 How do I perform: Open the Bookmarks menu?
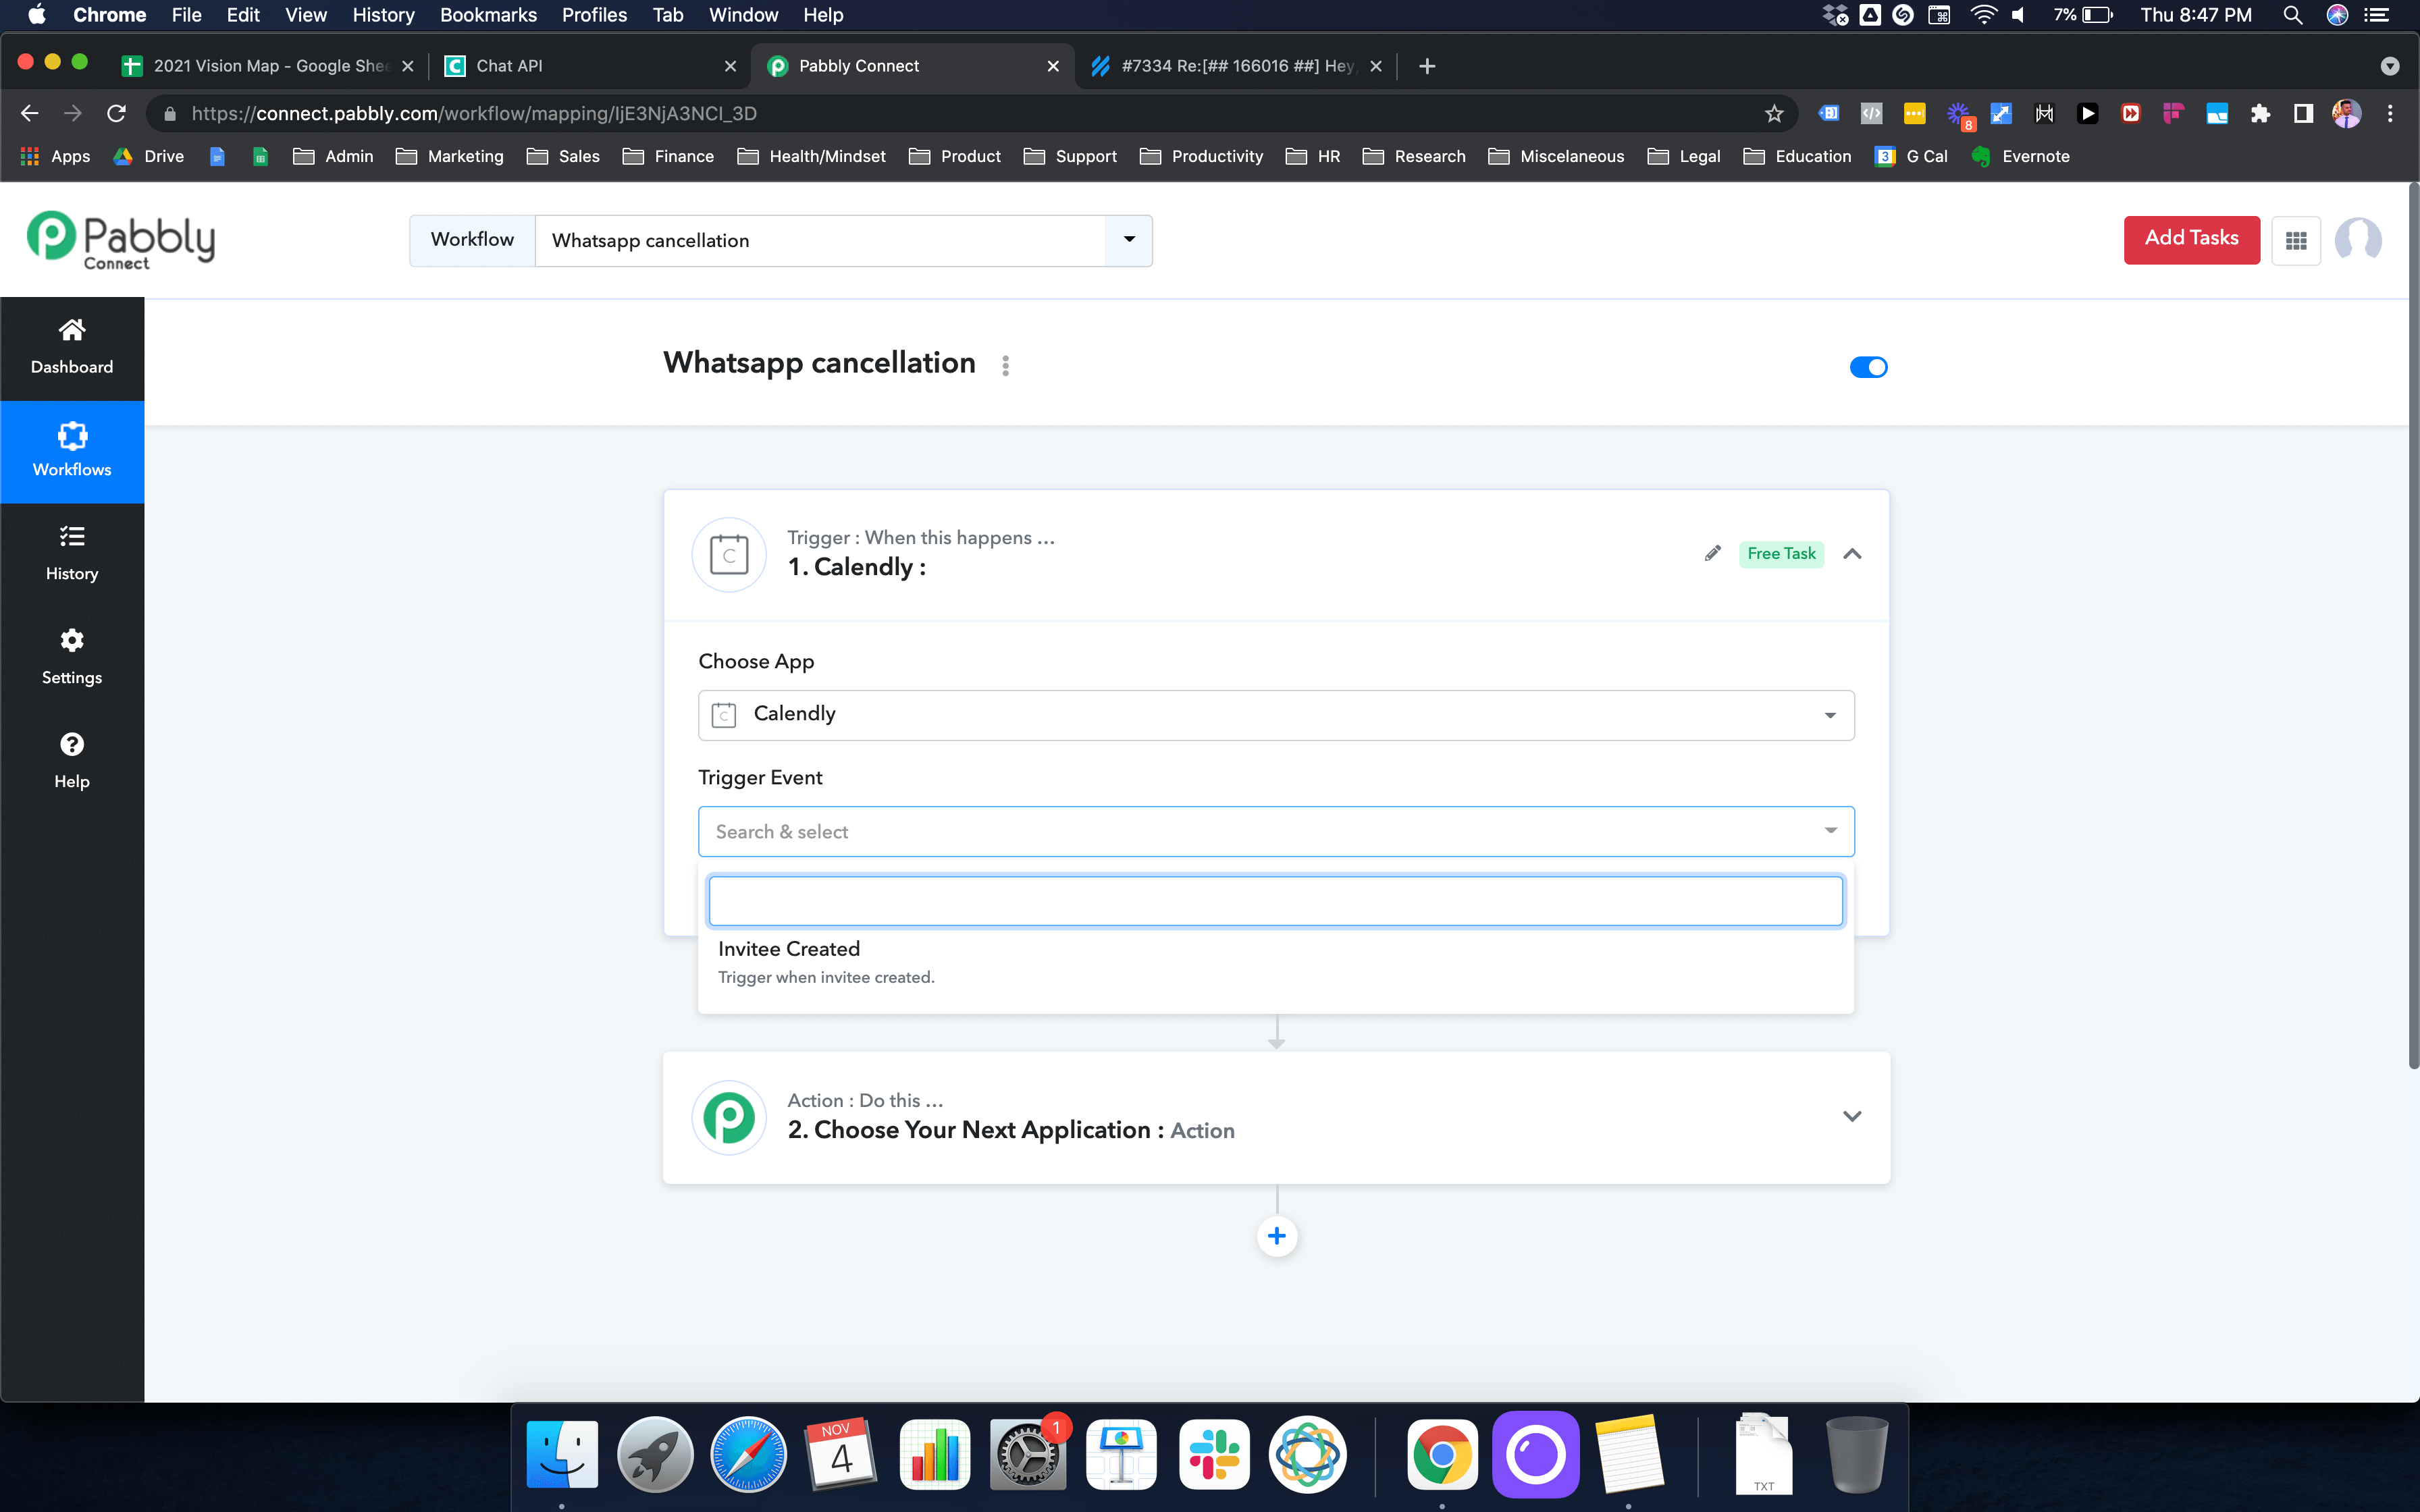pyautogui.click(x=488, y=15)
